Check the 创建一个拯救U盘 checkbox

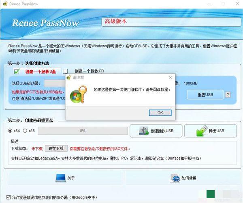point(17,72)
